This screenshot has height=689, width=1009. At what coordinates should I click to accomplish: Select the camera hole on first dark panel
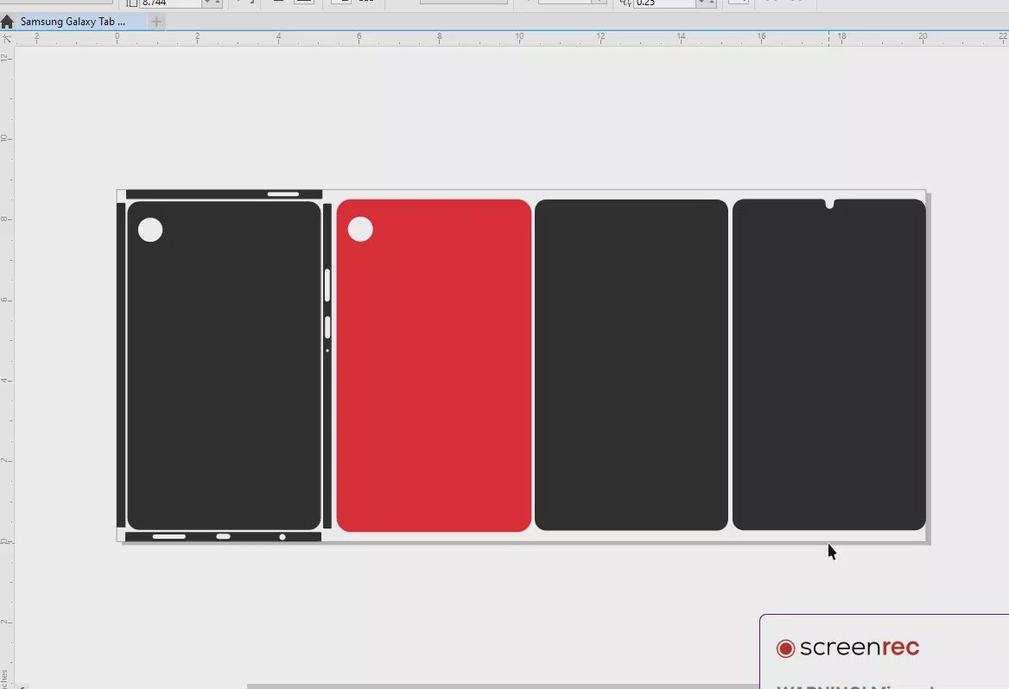tap(150, 230)
